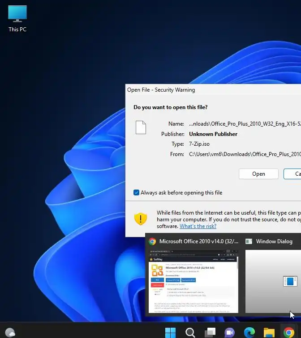Open the This PC desktop icon
This screenshot has height=338, width=301.
coord(17,19)
